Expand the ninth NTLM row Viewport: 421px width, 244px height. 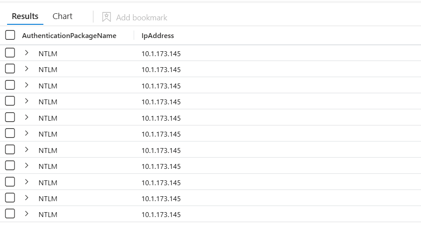coord(27,182)
